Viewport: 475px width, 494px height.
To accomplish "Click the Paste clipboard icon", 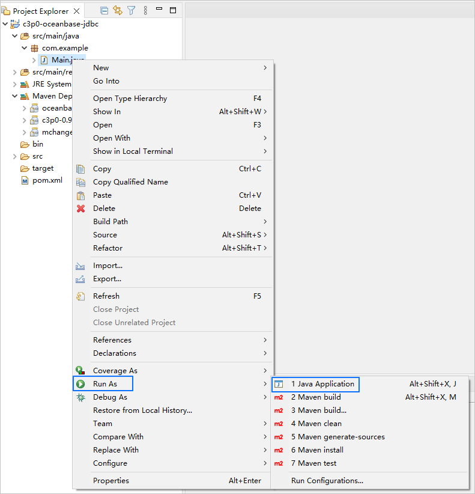I will [x=80, y=195].
